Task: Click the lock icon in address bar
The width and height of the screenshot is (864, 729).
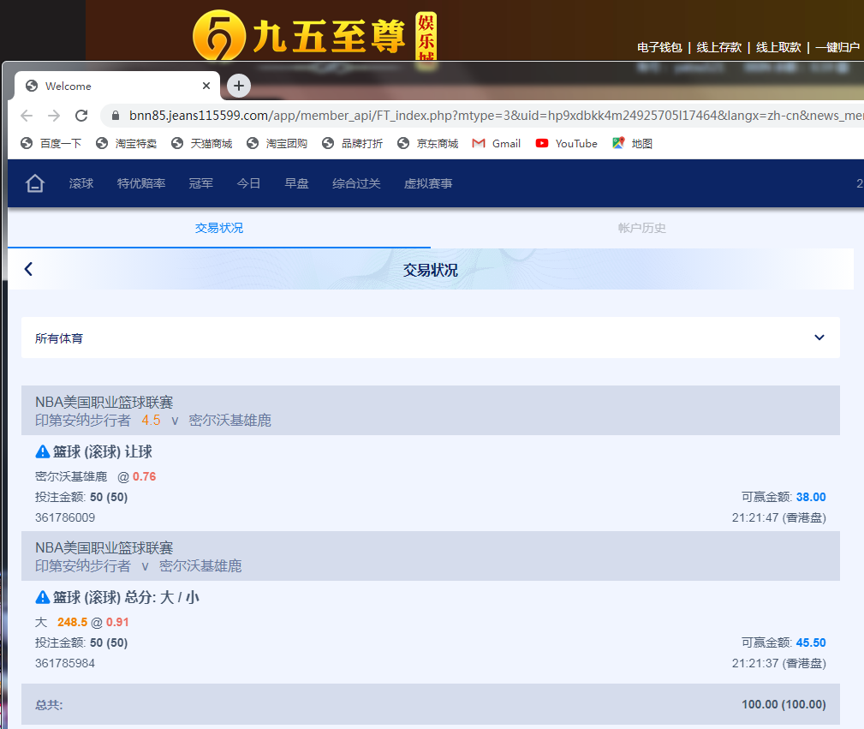Action: [115, 116]
